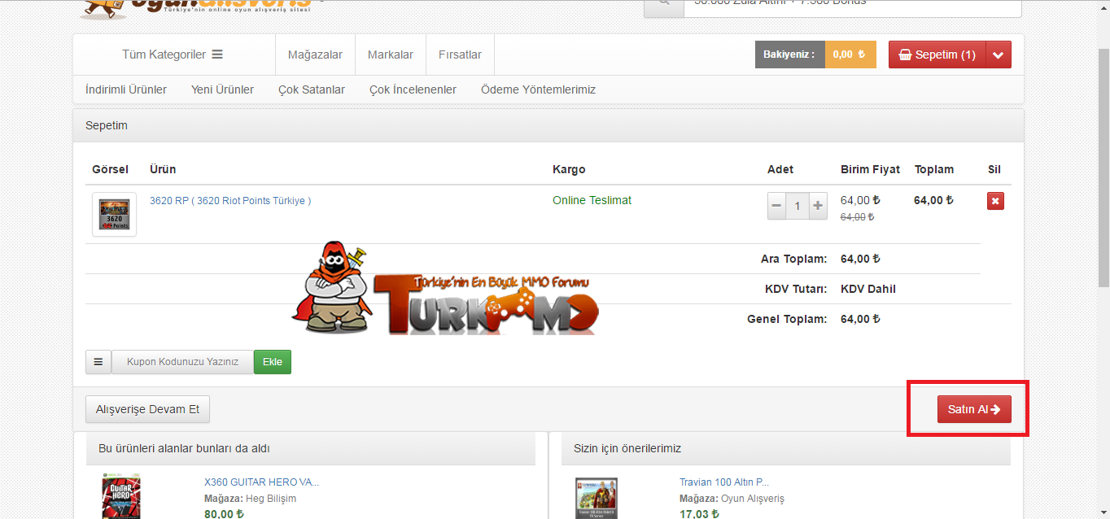Open the Tüm Kategoriler menu
The width and height of the screenshot is (1110, 519).
[x=173, y=55]
